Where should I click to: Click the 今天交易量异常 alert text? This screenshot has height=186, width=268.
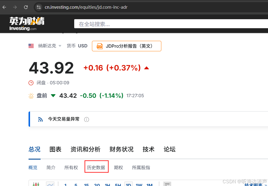(x=64, y=119)
